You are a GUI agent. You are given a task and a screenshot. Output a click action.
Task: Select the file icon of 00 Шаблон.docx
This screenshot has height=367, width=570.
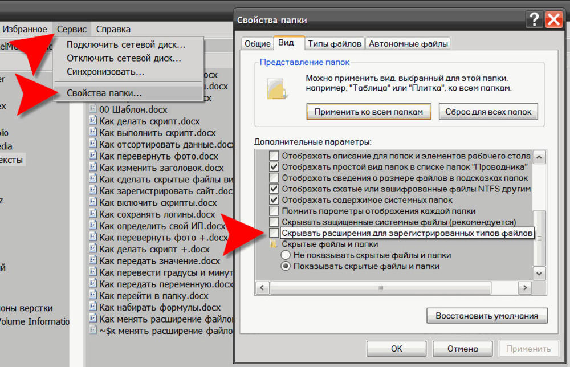pos(93,109)
